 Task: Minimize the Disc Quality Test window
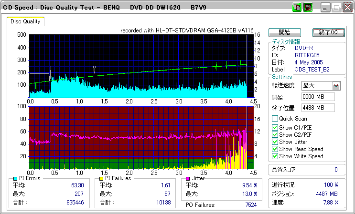point(326,8)
